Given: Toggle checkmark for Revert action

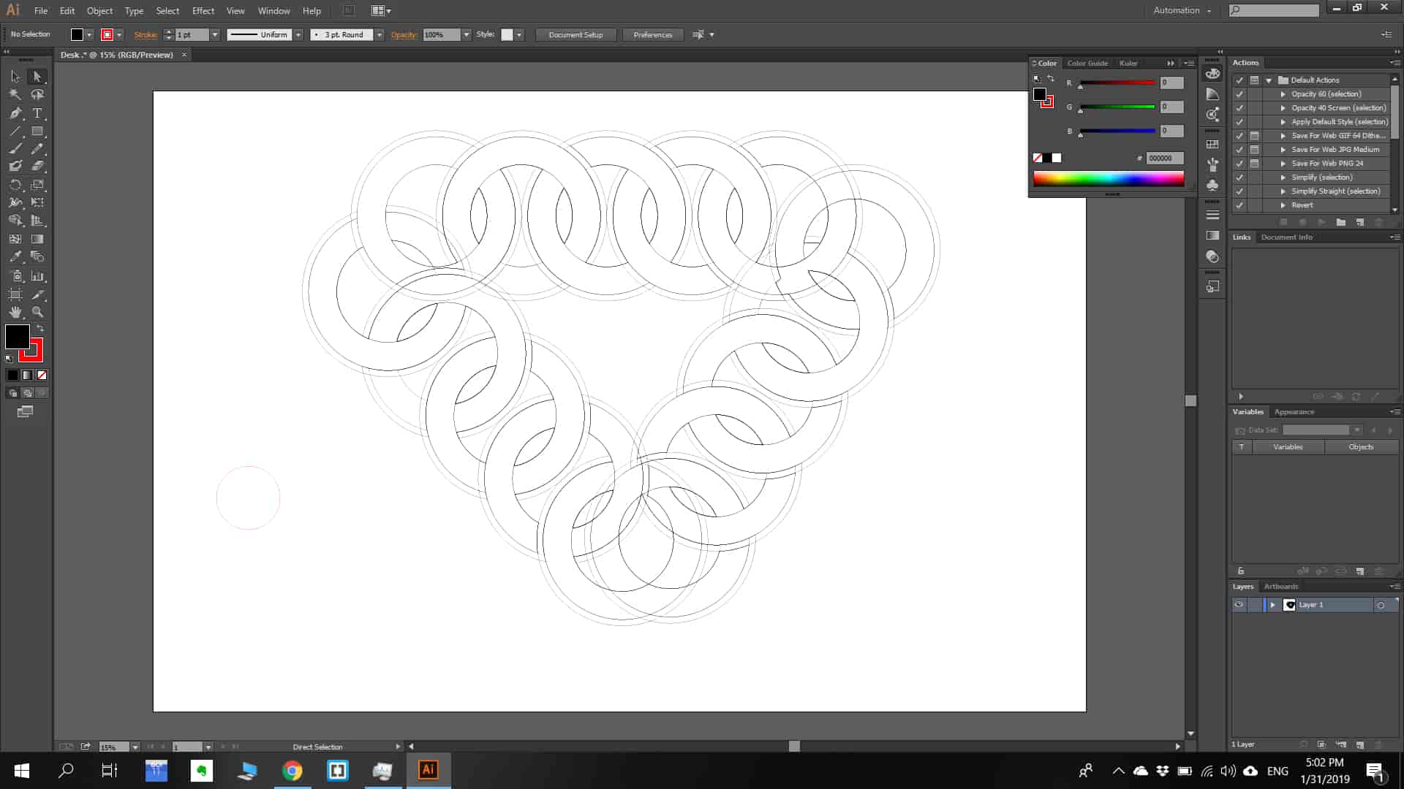Looking at the screenshot, I should click(1239, 205).
